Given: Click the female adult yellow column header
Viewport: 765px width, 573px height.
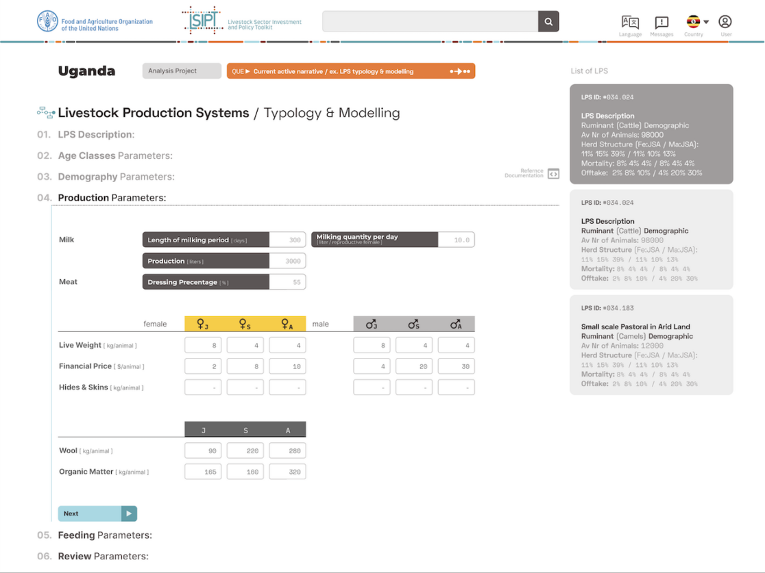Looking at the screenshot, I should pos(287,324).
